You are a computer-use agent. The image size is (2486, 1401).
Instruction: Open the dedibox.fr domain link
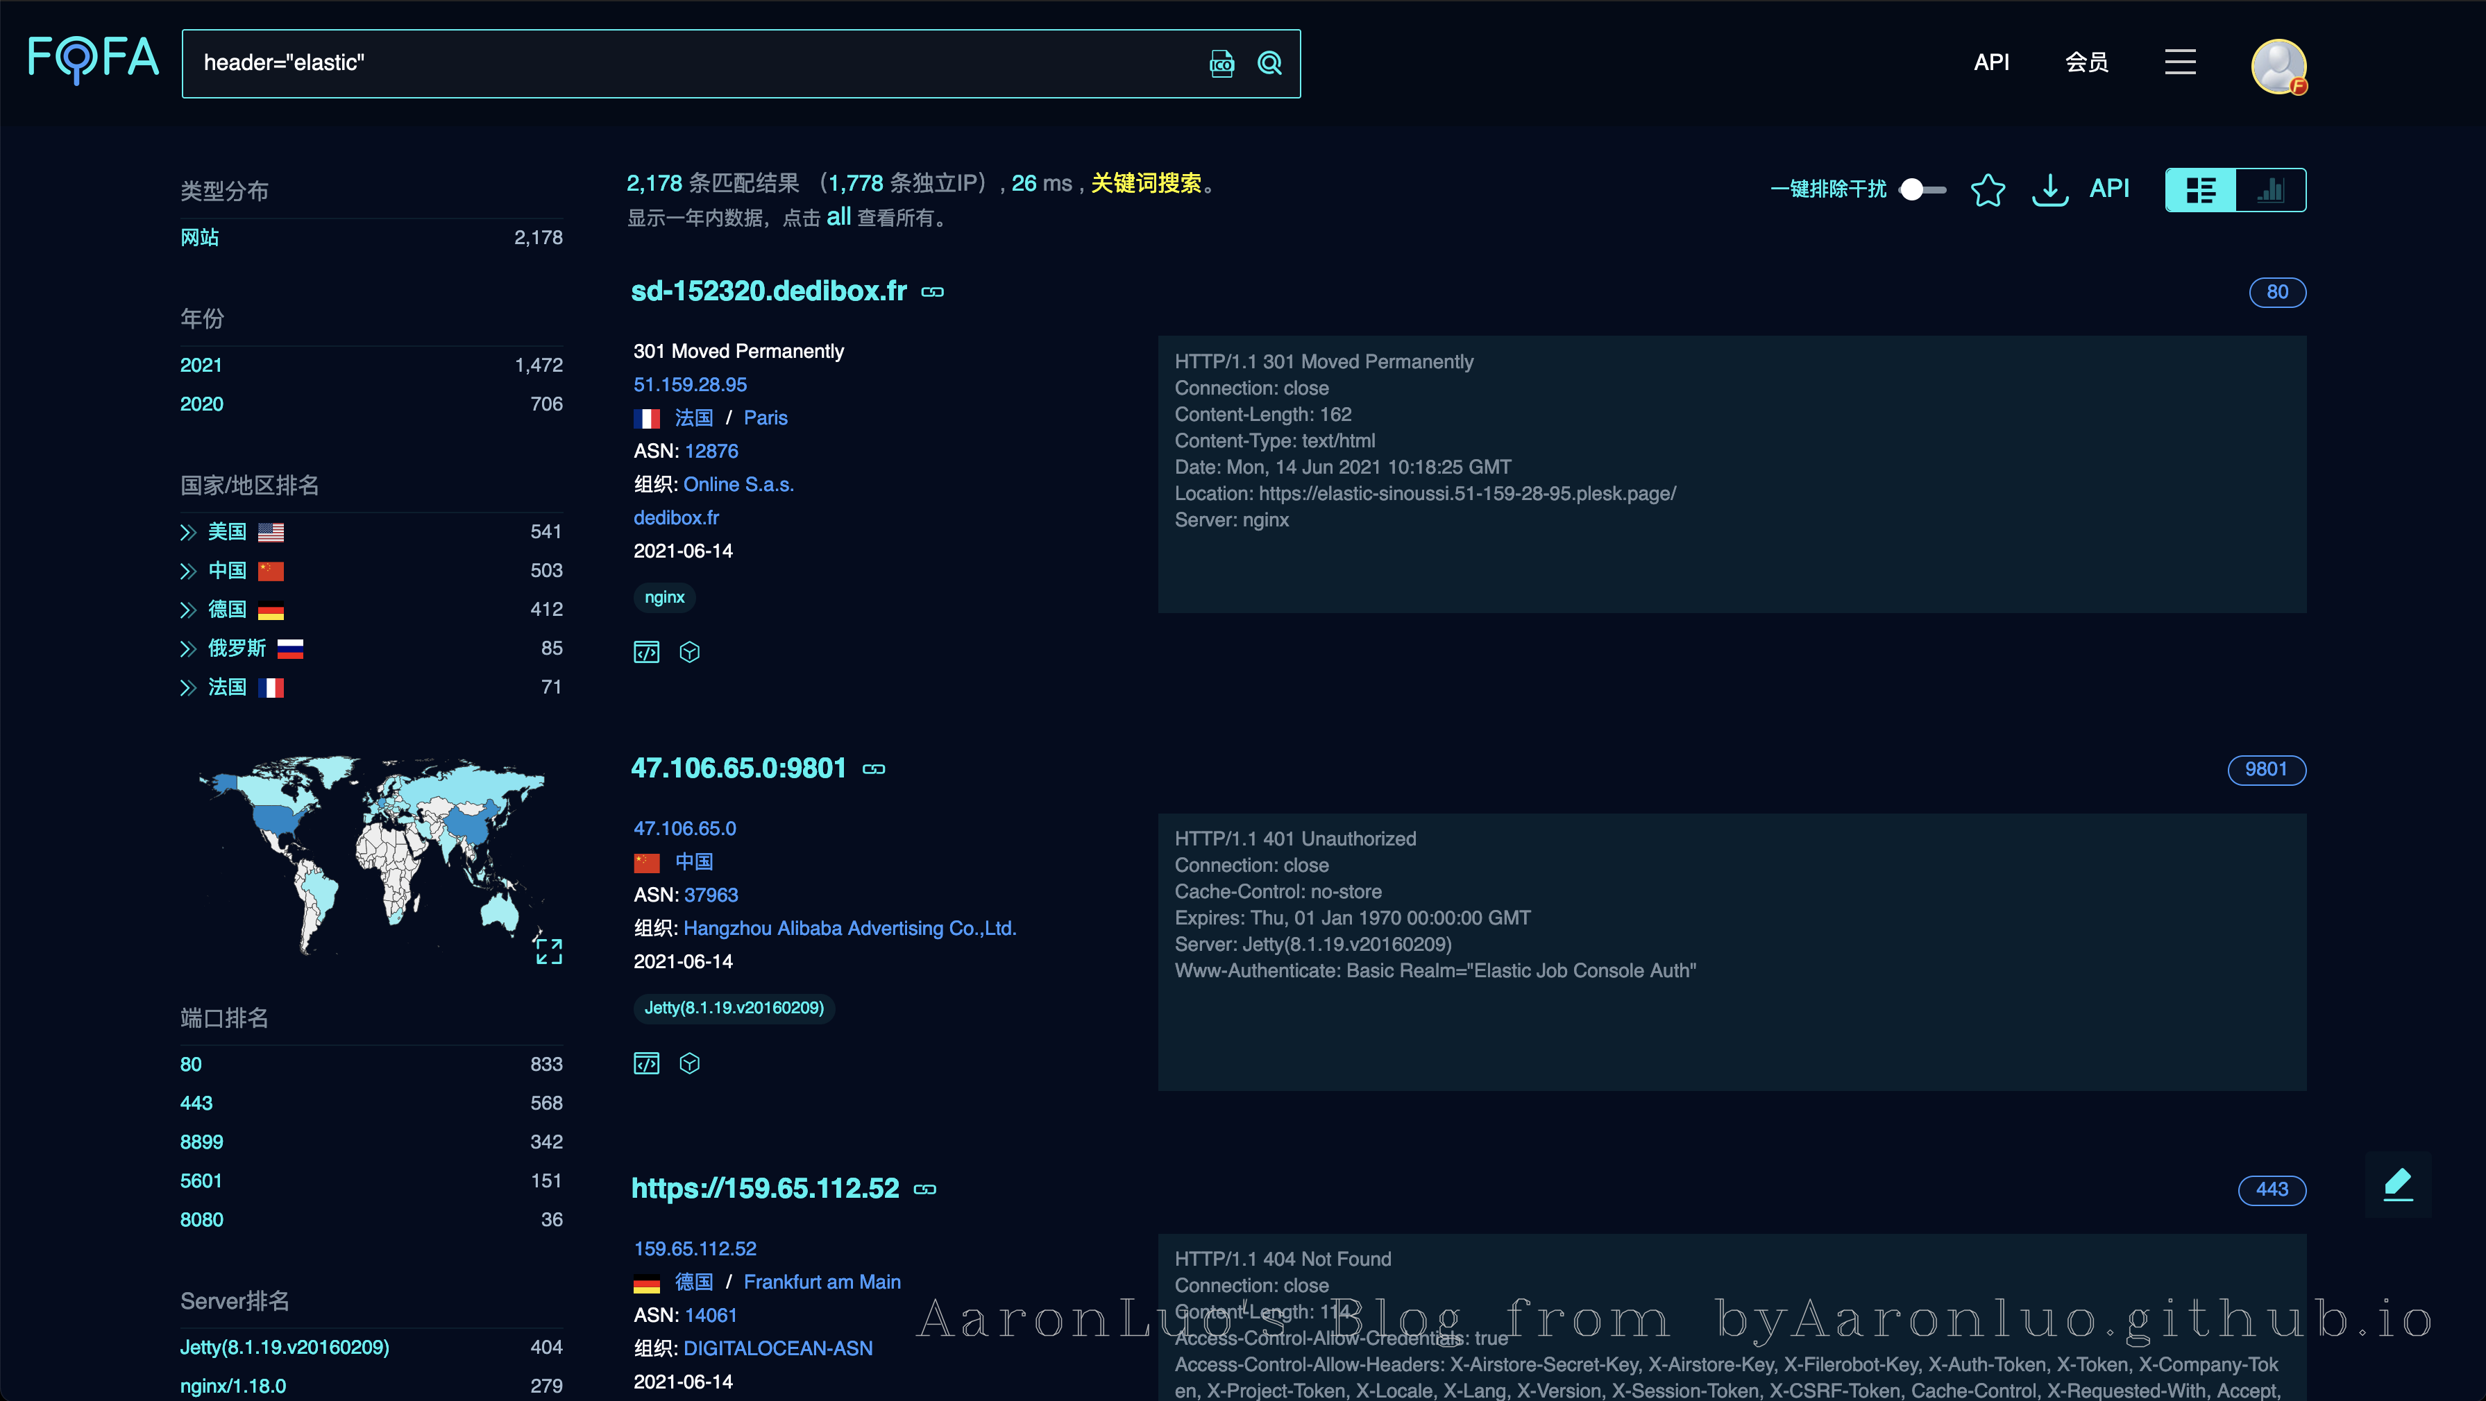[x=675, y=518]
